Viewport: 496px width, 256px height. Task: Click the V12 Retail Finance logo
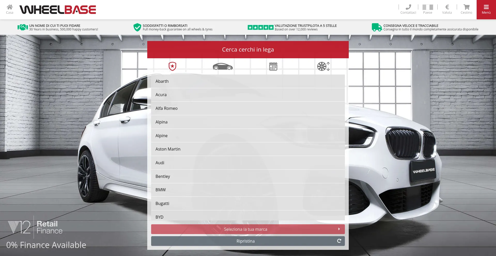coord(35,227)
